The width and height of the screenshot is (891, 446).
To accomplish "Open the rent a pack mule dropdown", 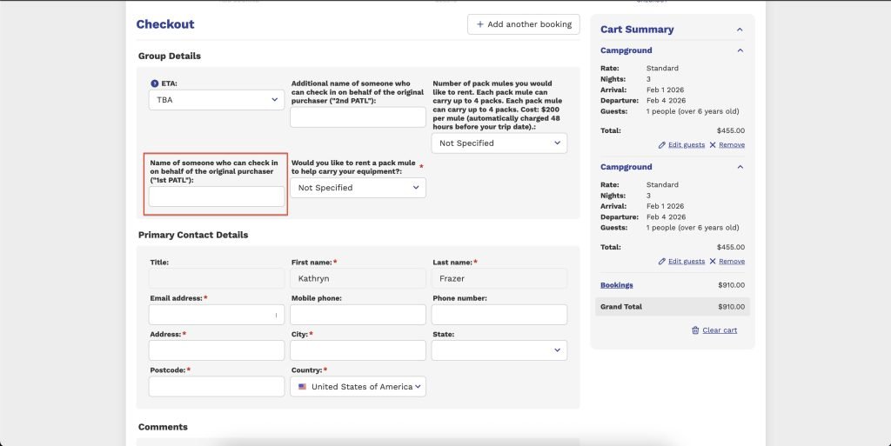I will click(x=358, y=188).
